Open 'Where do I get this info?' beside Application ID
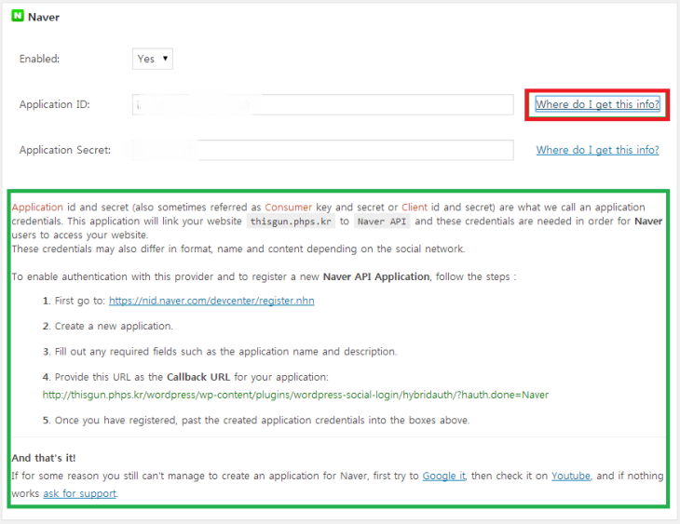 click(597, 104)
